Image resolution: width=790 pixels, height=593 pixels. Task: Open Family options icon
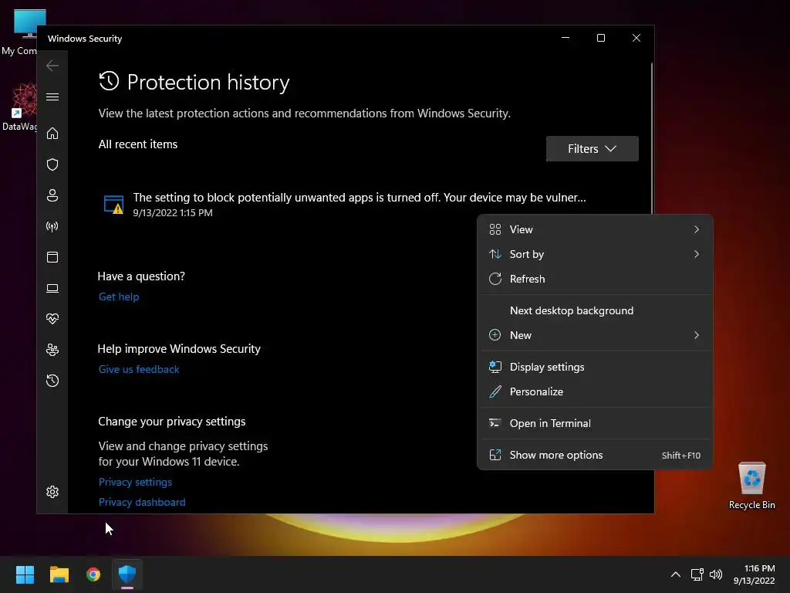52,350
